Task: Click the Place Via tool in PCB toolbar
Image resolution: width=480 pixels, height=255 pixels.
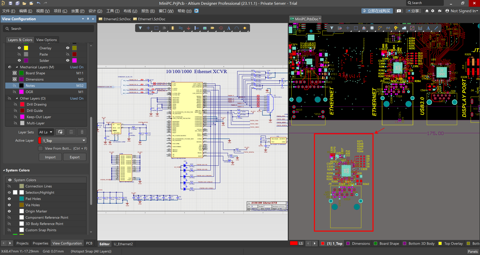Action: point(396,28)
